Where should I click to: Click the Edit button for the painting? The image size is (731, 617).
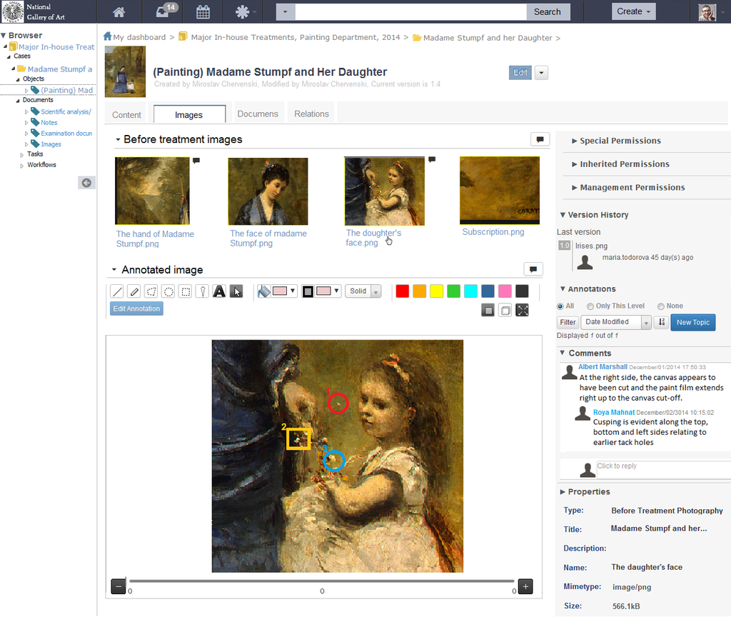tap(520, 73)
